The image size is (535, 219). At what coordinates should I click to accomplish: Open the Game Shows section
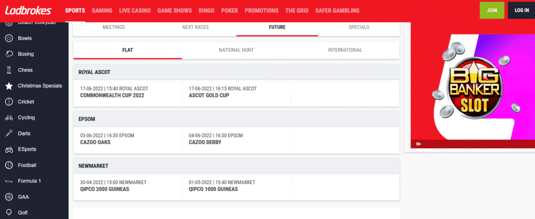pos(175,11)
